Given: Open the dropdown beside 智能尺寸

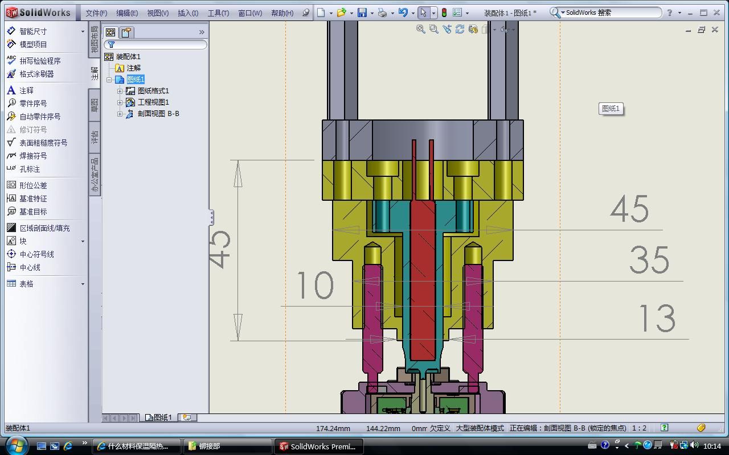Looking at the screenshot, I should [83, 32].
